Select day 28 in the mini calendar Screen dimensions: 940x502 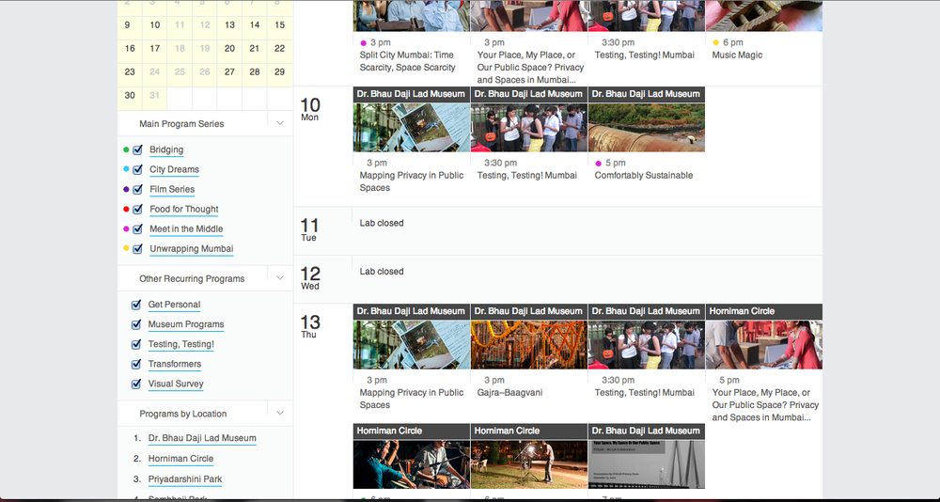255,72
